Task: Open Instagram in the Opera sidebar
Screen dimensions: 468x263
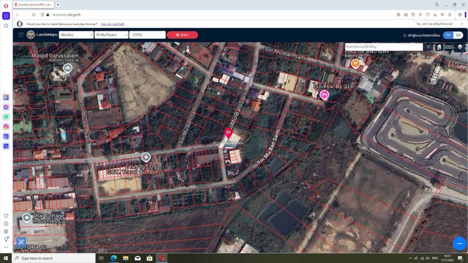Action: [6, 127]
